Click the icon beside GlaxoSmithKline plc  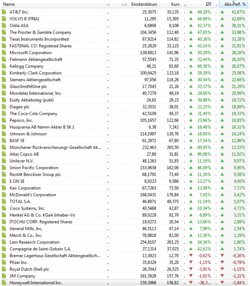(4, 87)
